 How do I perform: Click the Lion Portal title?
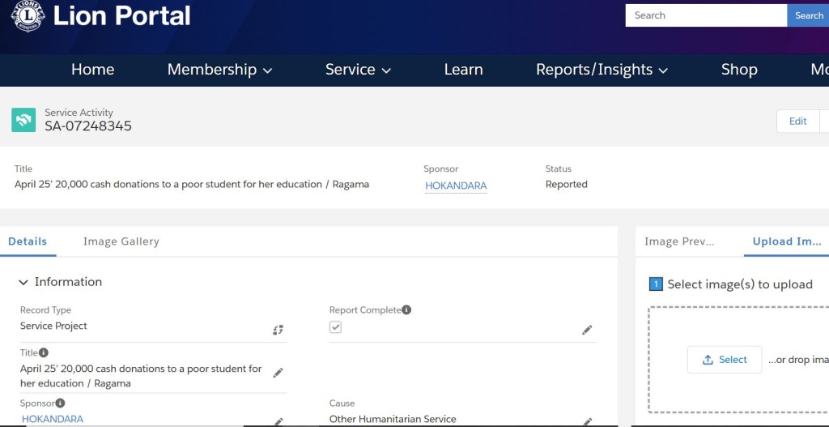121,15
